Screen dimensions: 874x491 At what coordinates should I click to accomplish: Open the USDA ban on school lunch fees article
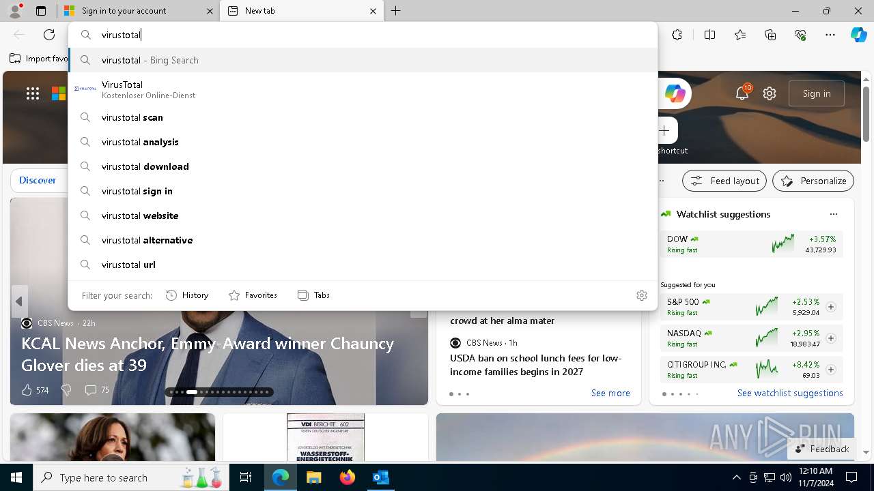pyautogui.click(x=535, y=365)
